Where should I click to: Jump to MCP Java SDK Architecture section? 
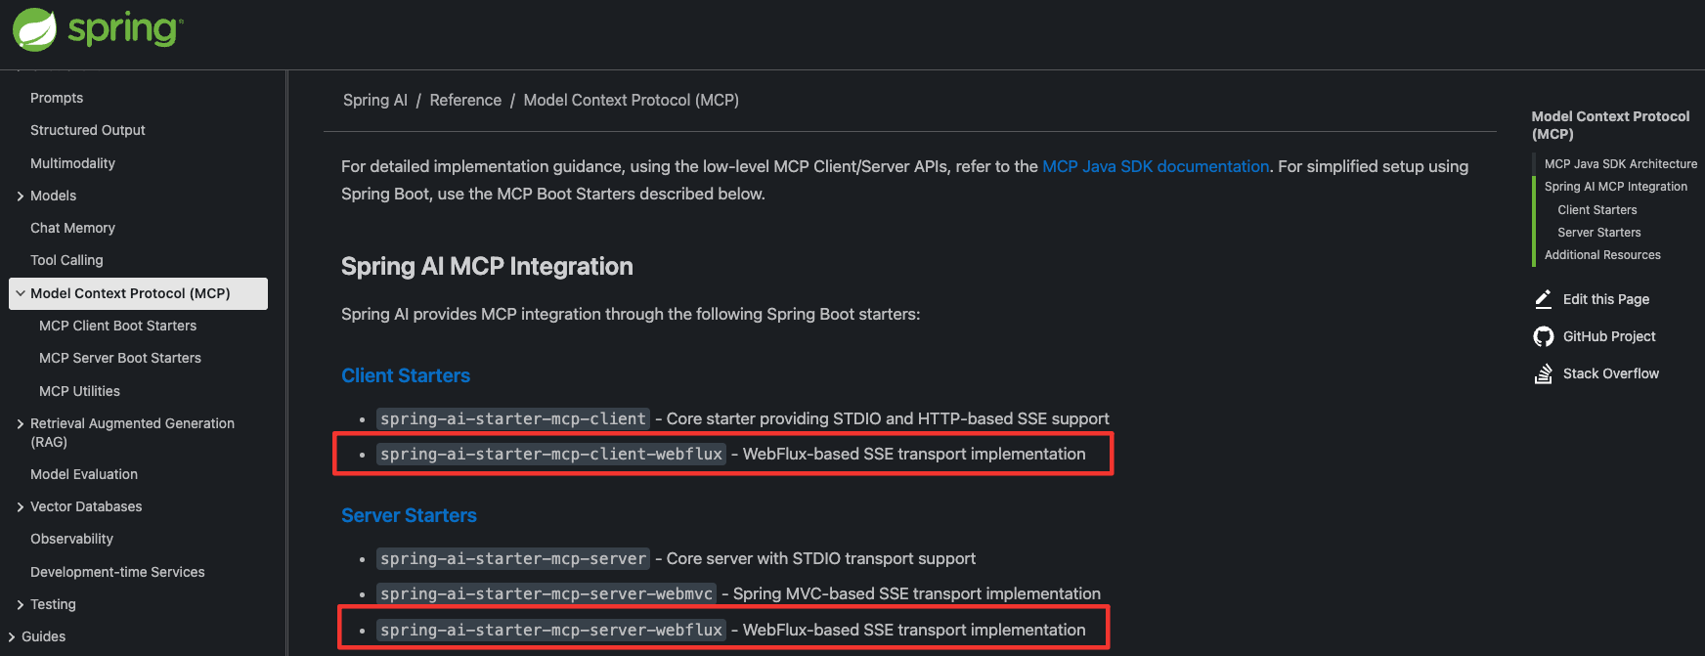1621,164
